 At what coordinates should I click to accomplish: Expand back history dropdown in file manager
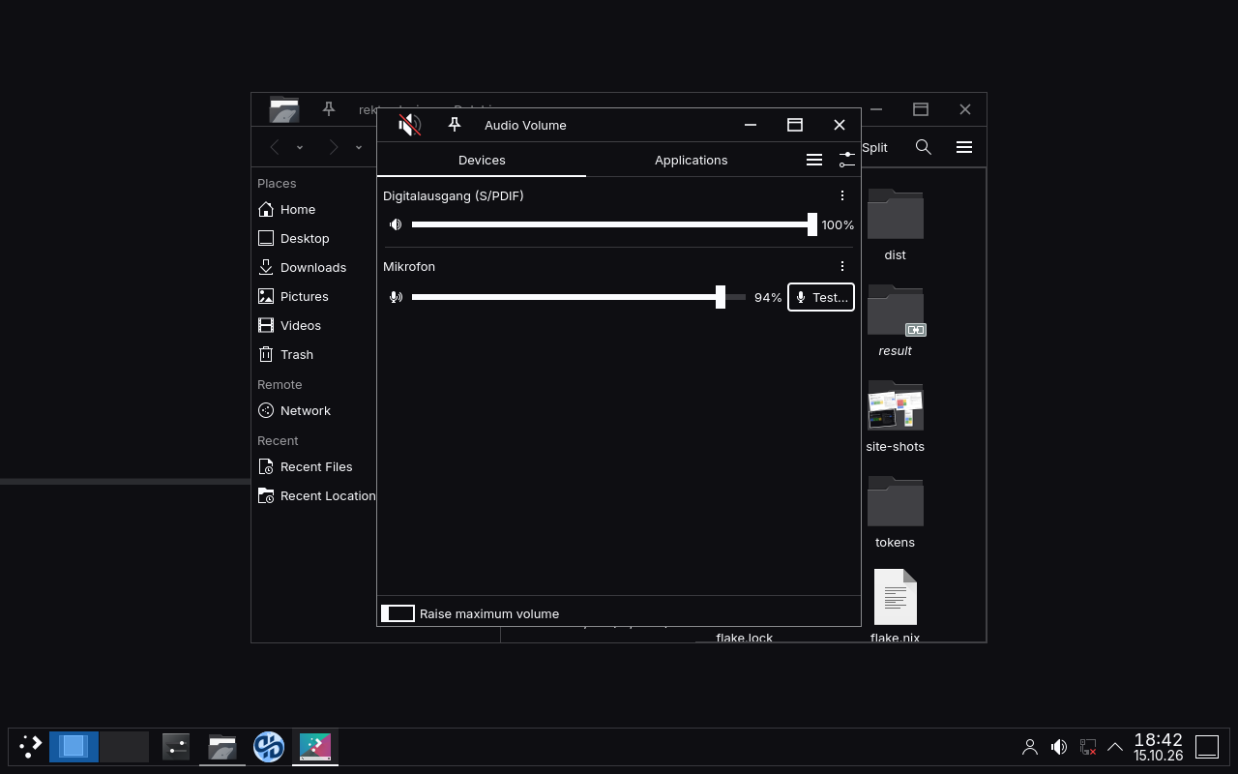tap(300, 147)
